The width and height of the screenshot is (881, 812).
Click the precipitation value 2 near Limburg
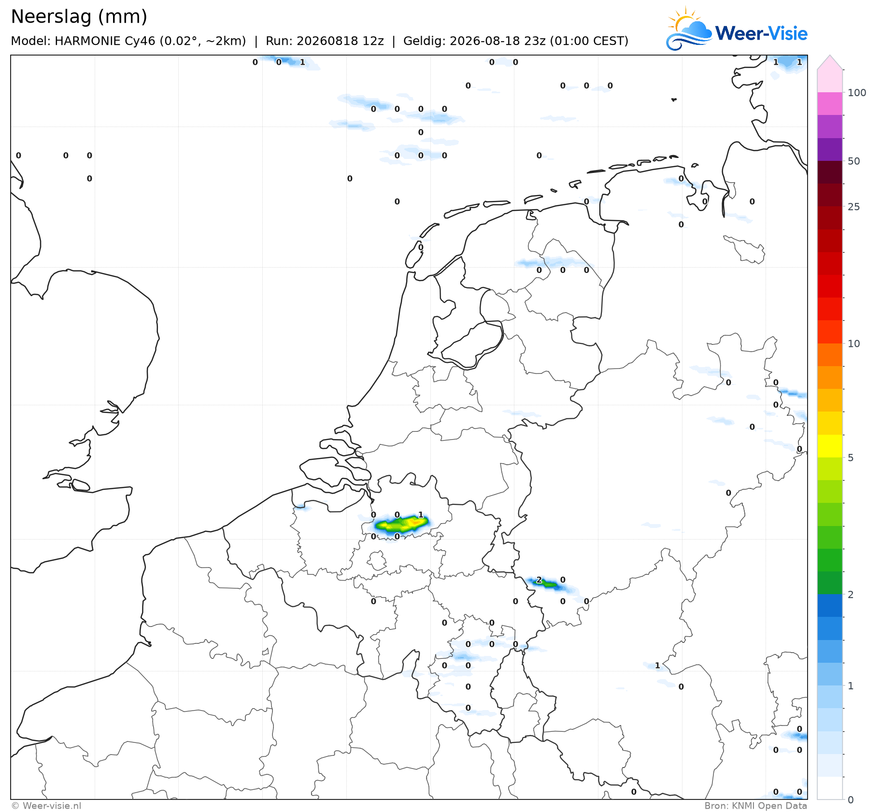539,580
